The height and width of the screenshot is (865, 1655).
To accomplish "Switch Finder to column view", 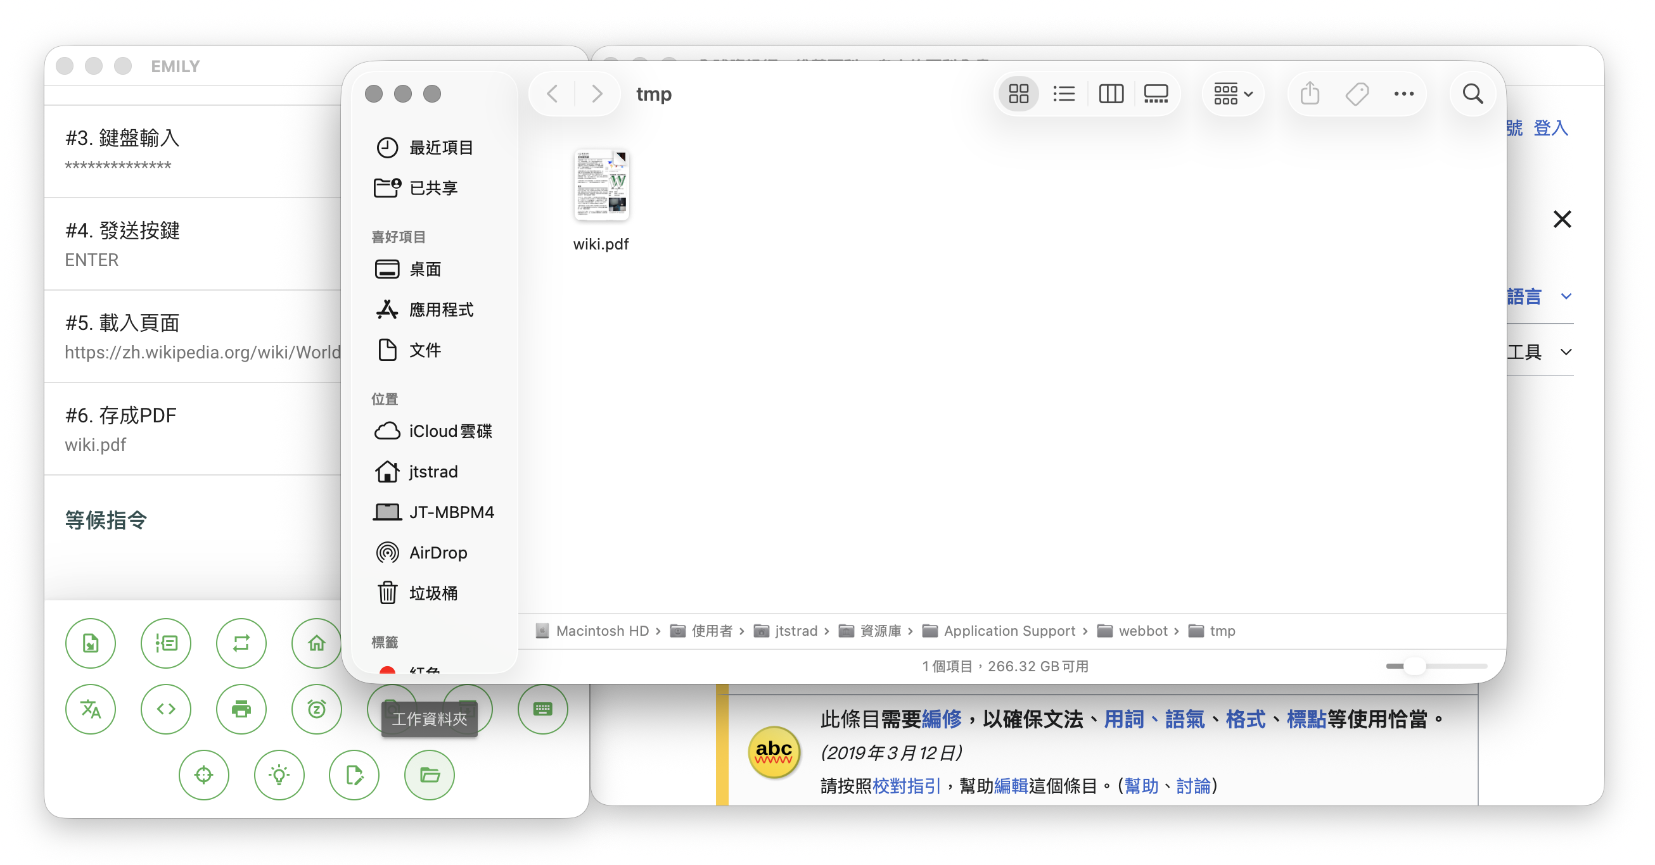I will (1110, 94).
